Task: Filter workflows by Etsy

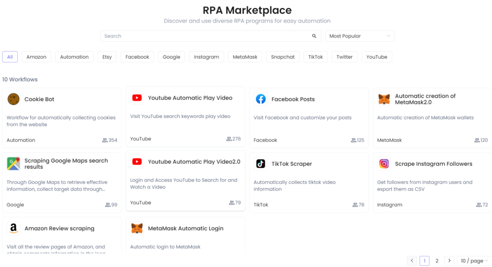Action: pos(107,57)
